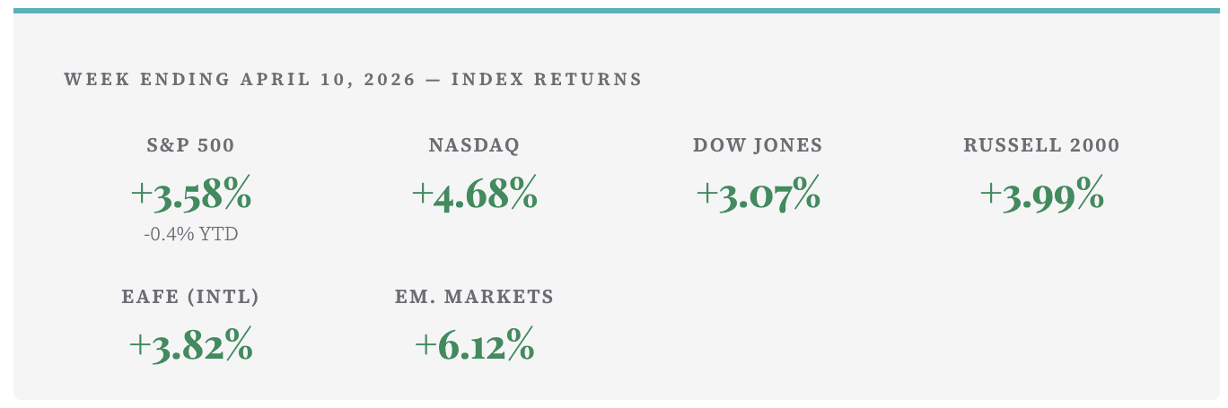Click the em dash in the header
1228x408 pixels.
(434, 79)
